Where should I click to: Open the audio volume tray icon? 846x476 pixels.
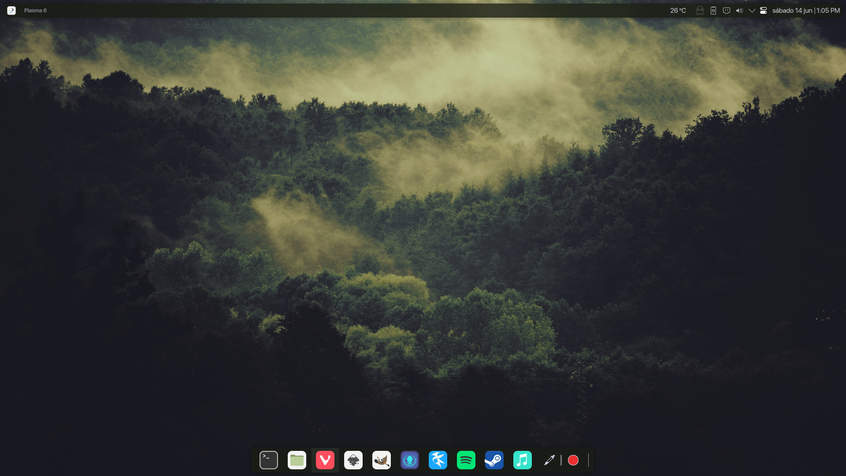coord(739,11)
